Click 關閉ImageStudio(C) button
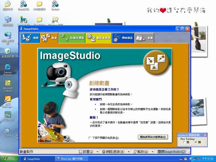The image size is (216, 162). point(171,152)
